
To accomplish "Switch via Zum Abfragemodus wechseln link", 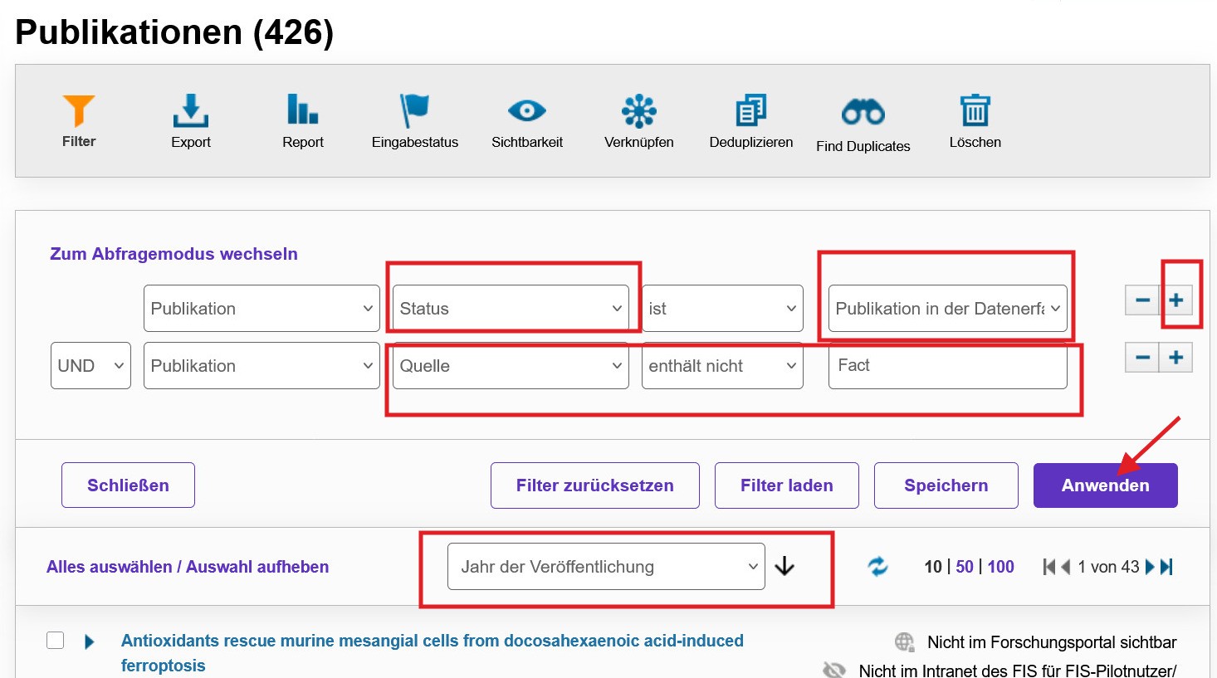I will (x=174, y=254).
